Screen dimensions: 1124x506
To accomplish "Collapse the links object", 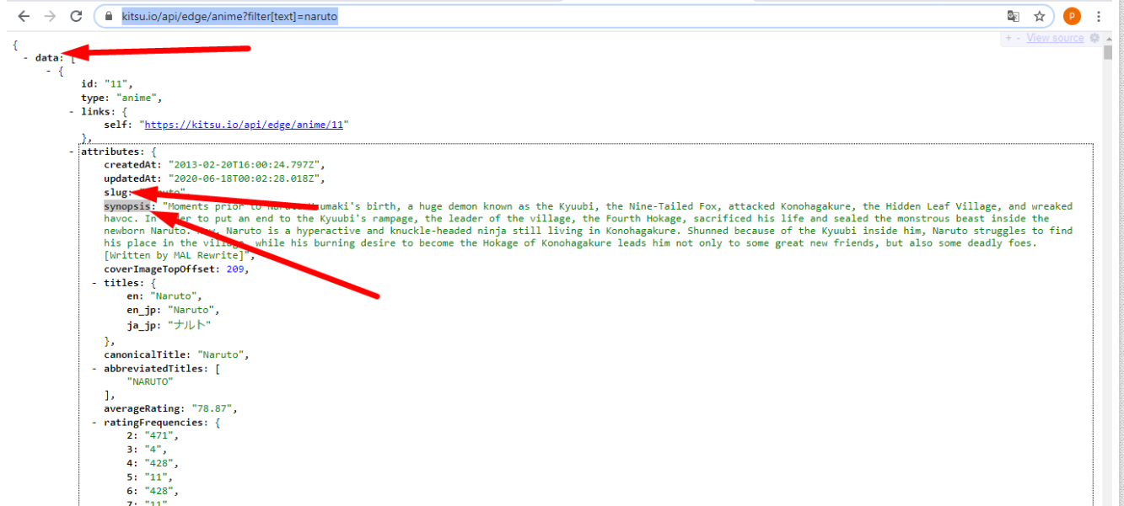I will click(72, 111).
